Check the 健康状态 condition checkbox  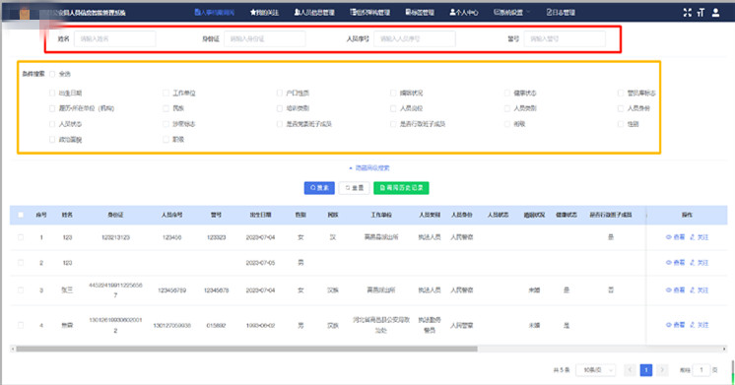[507, 94]
